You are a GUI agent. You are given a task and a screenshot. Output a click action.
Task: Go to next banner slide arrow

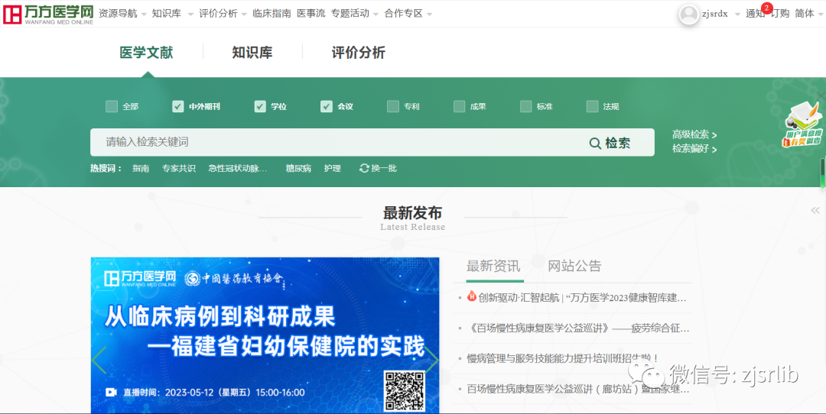click(x=431, y=360)
